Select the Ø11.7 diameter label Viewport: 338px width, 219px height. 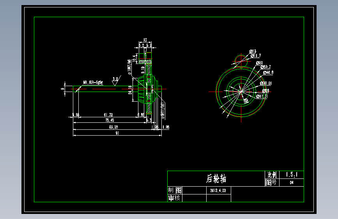[256, 56]
